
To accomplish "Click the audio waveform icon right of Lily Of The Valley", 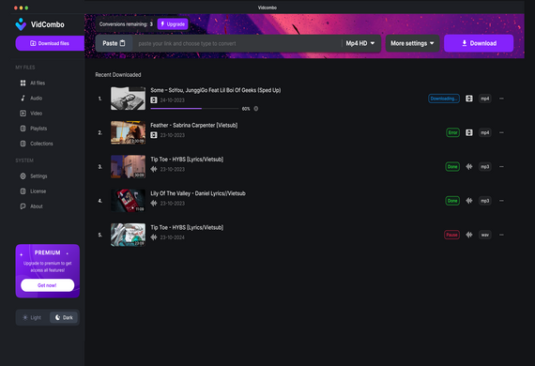I will pyautogui.click(x=469, y=201).
